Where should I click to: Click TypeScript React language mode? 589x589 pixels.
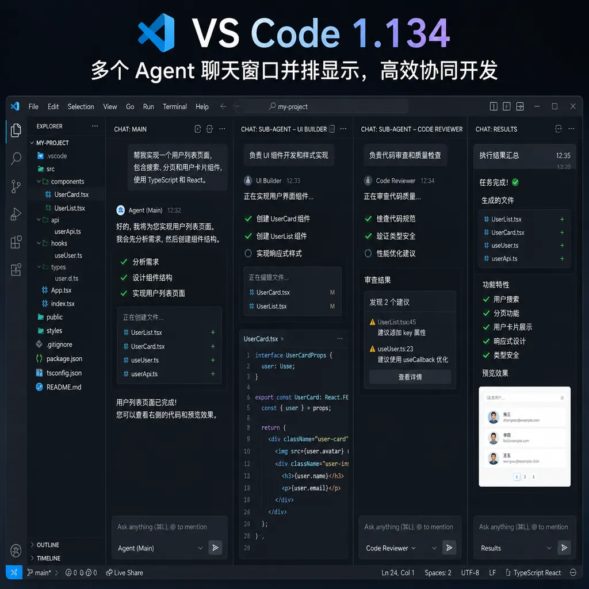coord(533,572)
